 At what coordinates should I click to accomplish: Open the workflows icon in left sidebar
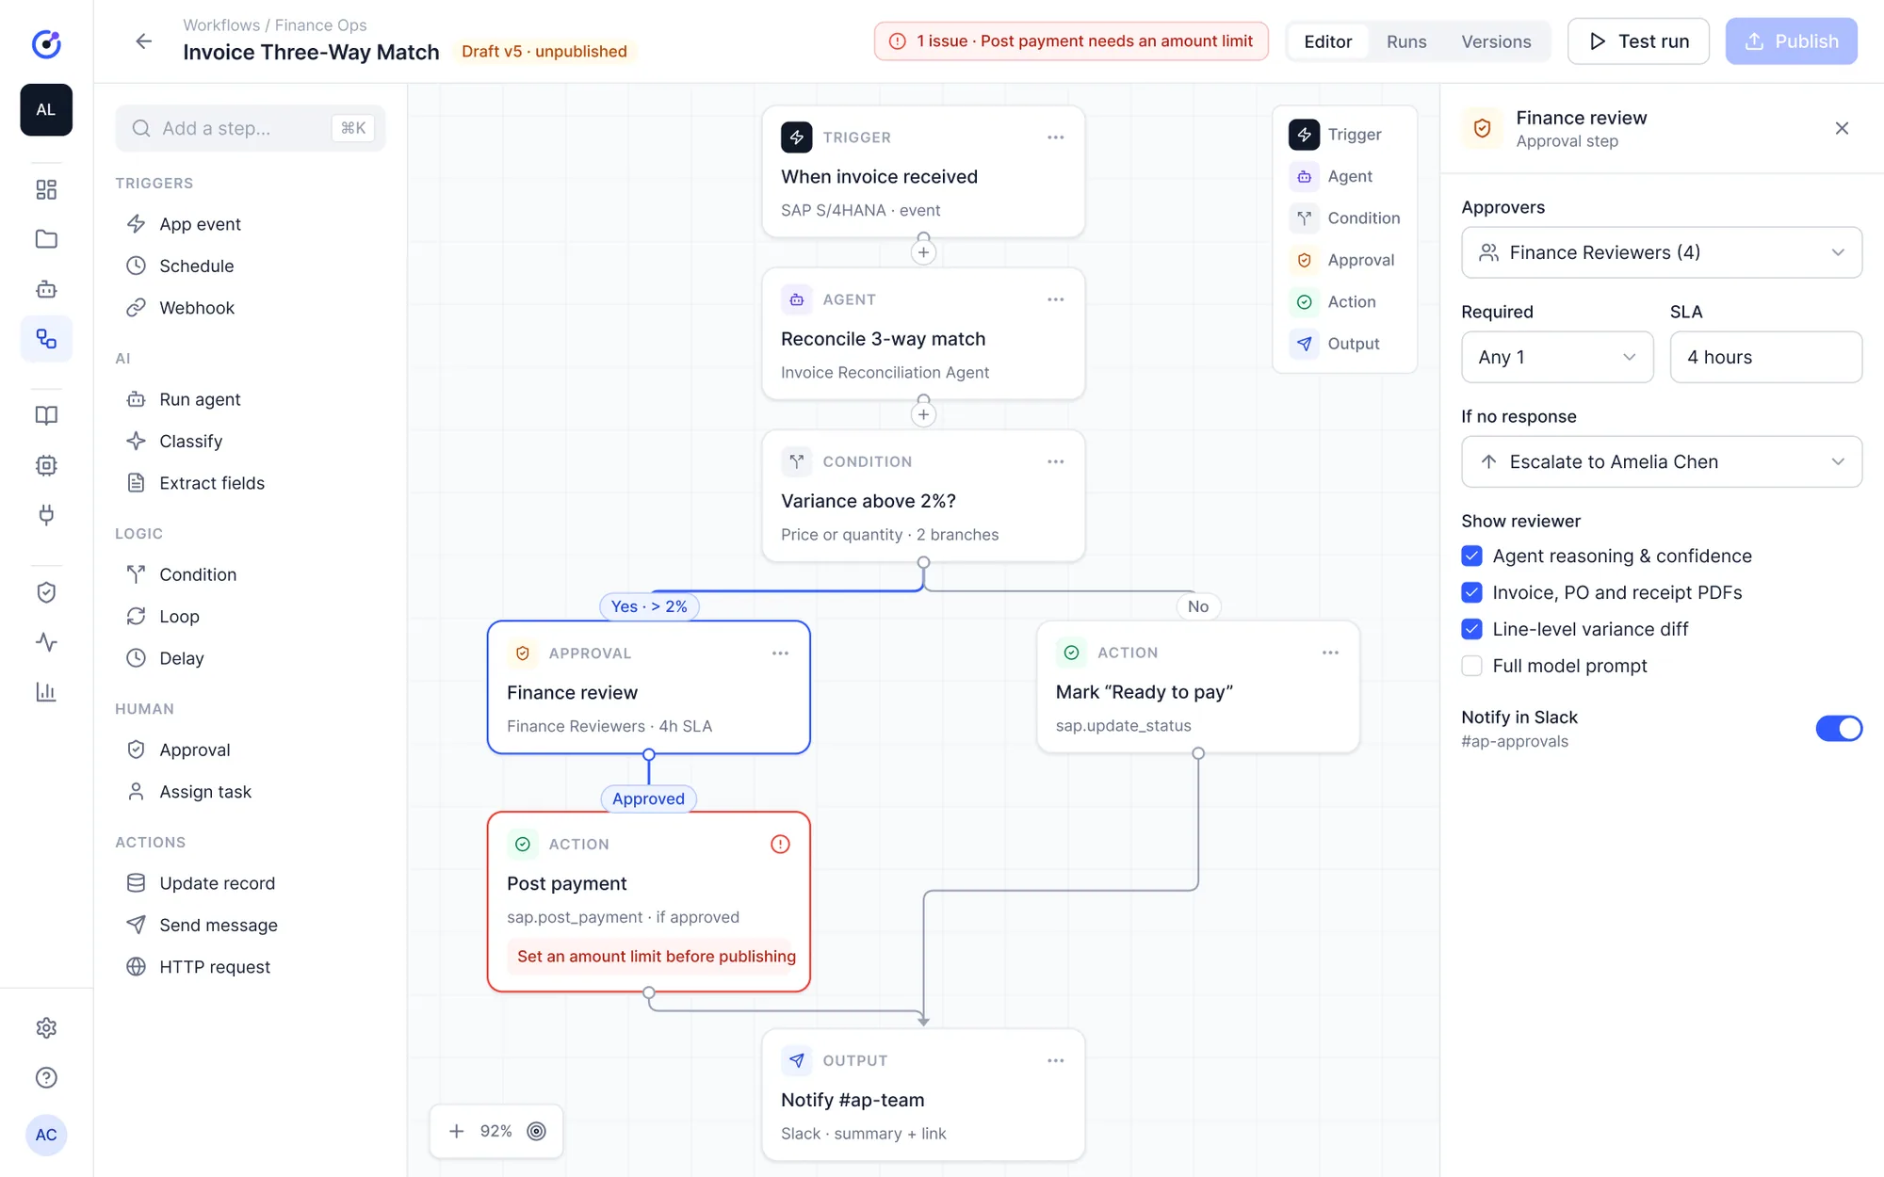pos(46,338)
